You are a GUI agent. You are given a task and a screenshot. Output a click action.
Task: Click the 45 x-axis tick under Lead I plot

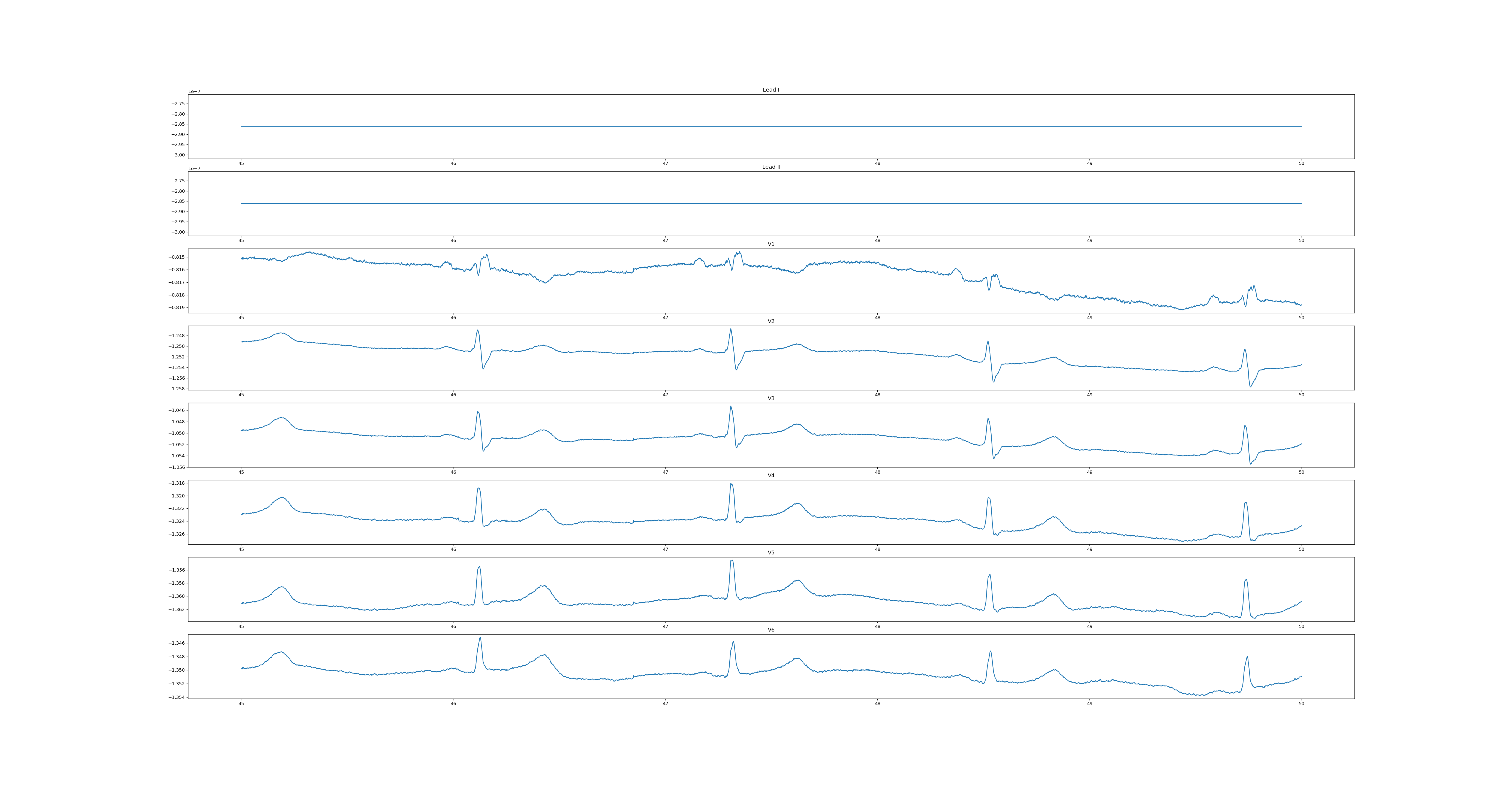point(241,164)
